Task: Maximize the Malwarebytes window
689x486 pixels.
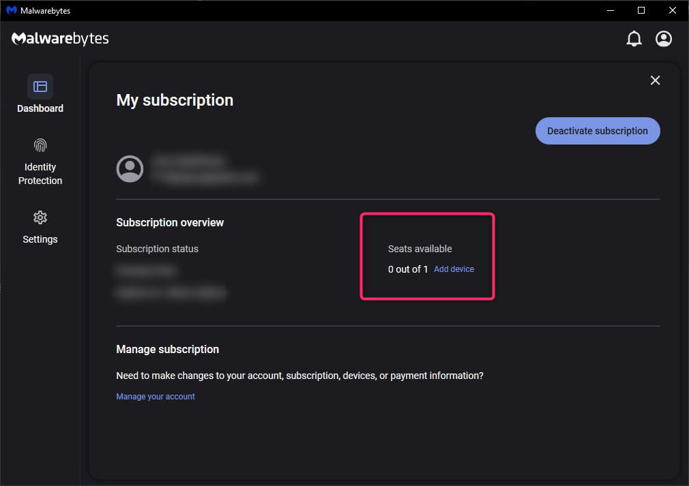Action: click(641, 10)
